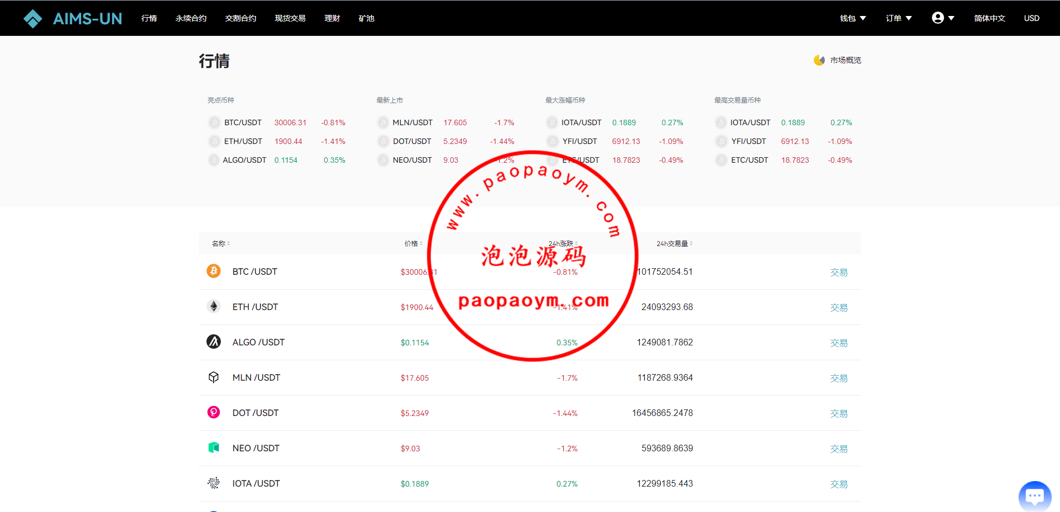Sort table by 24h交易量 volume column
Image resolution: width=1060 pixels, height=512 pixels.
[x=674, y=243]
